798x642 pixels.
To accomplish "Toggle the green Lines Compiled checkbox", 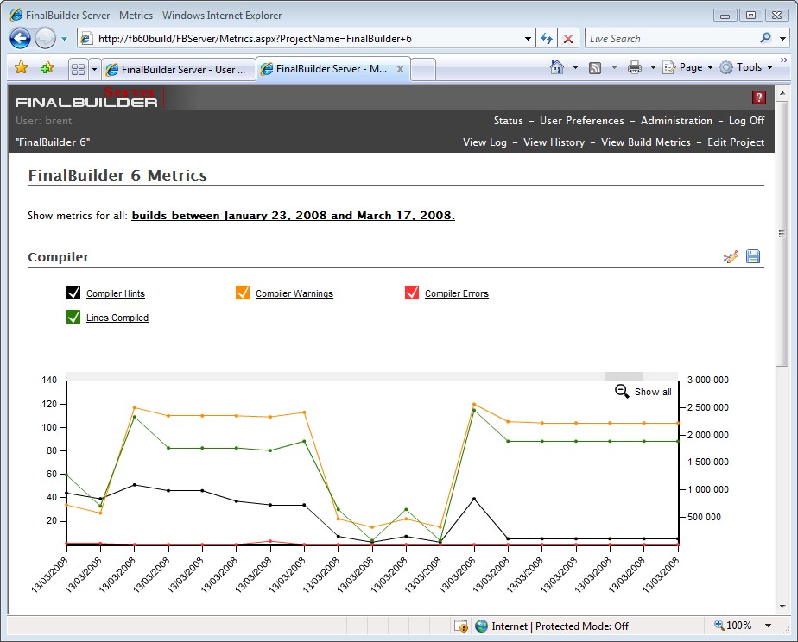I will pos(73,318).
